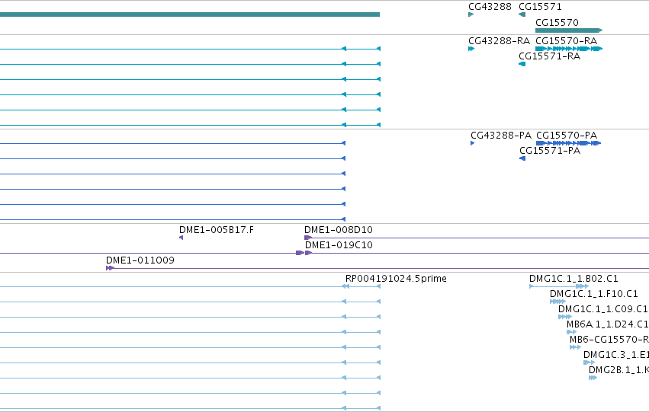This screenshot has width=649, height=412.
Task: Click the DME1-008D10 feature label
Action: coord(338,230)
